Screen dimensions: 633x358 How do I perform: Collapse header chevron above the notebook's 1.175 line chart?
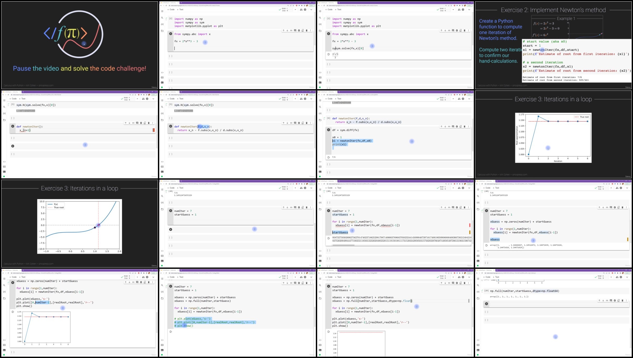point(153,277)
